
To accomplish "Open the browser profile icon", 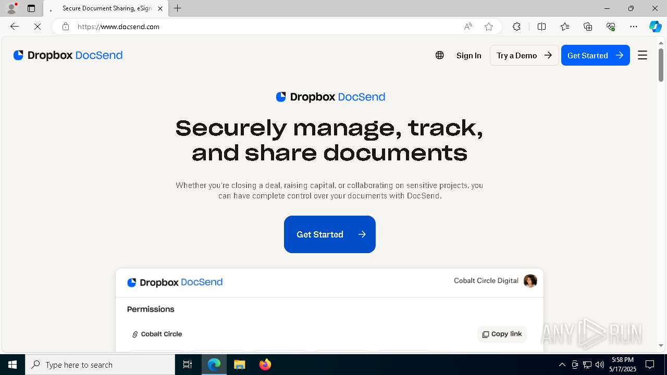I will [11, 8].
